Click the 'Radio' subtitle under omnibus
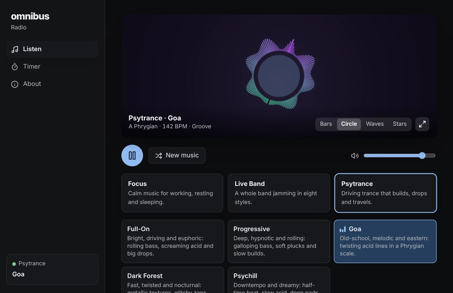This screenshot has height=293, width=453. pyautogui.click(x=19, y=27)
